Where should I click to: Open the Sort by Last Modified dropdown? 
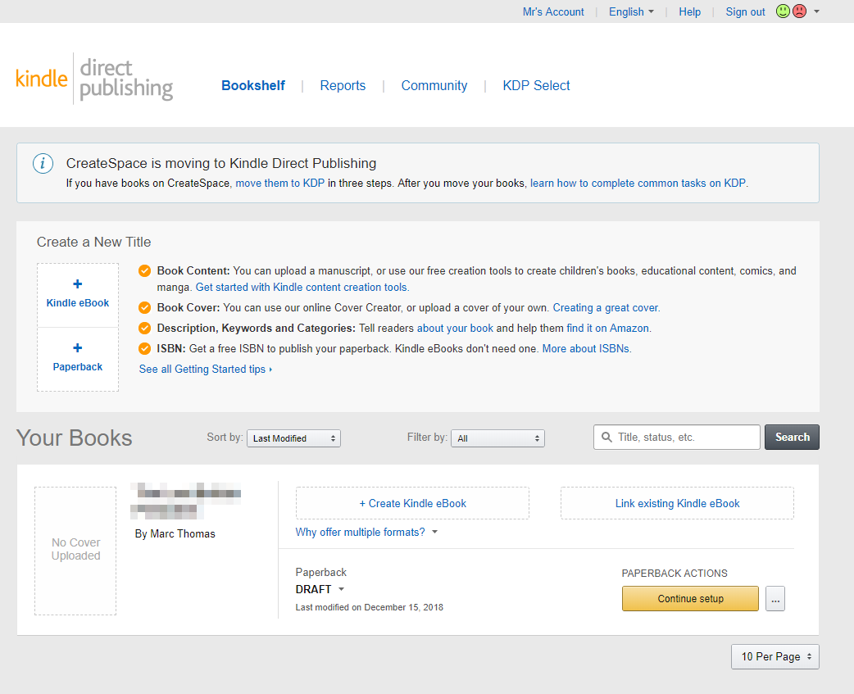pyautogui.click(x=293, y=438)
